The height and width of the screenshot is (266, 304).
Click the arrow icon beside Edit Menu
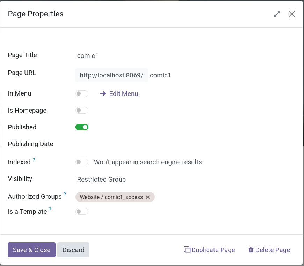103,93
